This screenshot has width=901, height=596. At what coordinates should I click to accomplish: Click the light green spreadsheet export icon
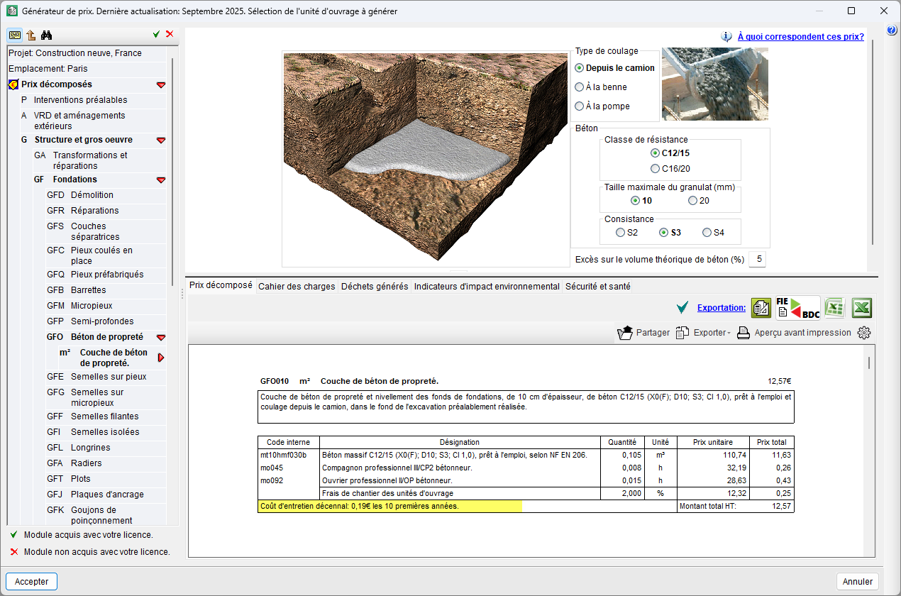pyautogui.click(x=835, y=308)
